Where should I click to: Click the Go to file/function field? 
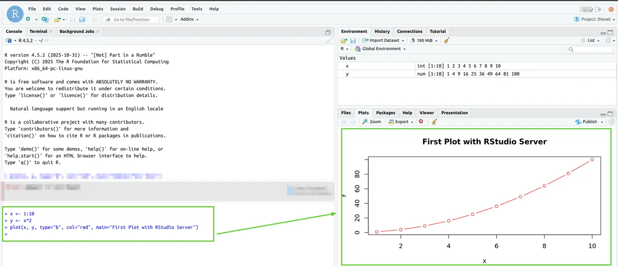point(130,19)
